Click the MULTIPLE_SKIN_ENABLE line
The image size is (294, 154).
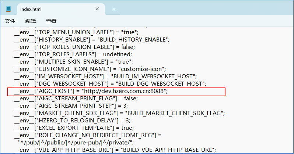74,61
